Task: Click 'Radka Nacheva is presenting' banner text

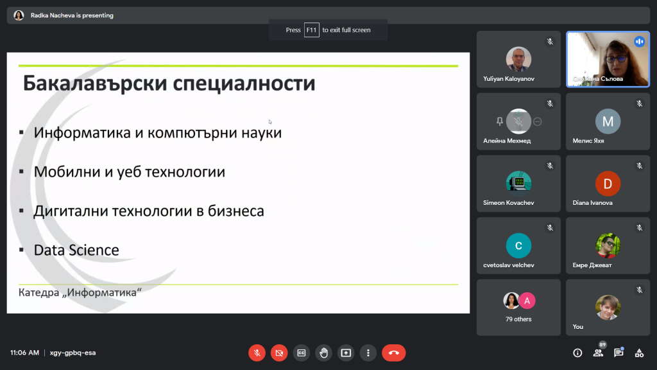Action: pos(72,15)
